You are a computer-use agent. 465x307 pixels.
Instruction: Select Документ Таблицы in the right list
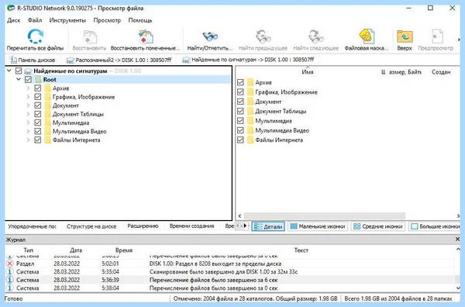281,111
